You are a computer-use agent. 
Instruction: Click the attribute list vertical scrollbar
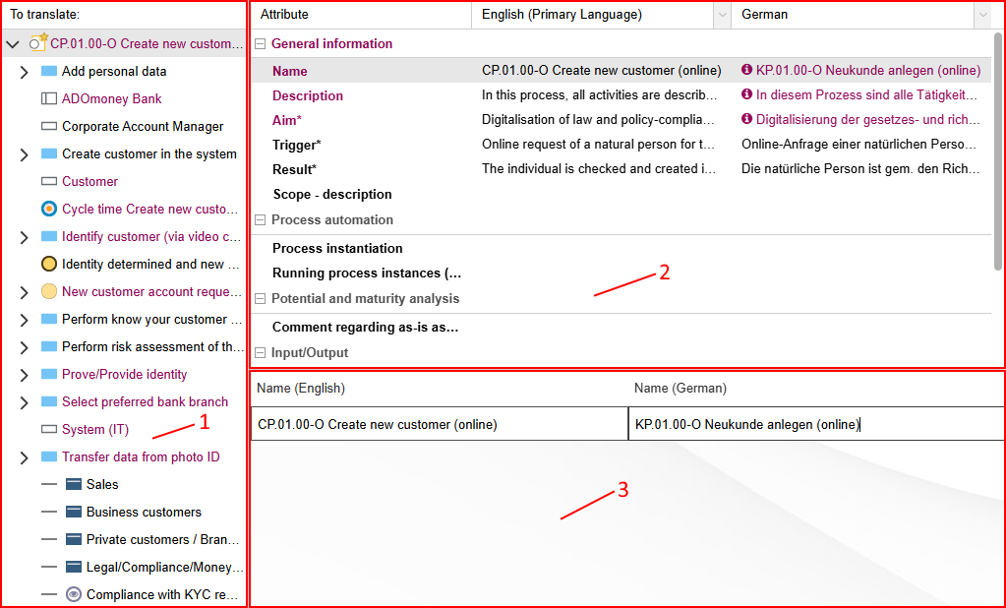(998, 148)
